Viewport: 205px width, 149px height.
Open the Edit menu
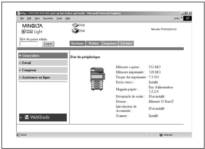[x=29, y=18]
